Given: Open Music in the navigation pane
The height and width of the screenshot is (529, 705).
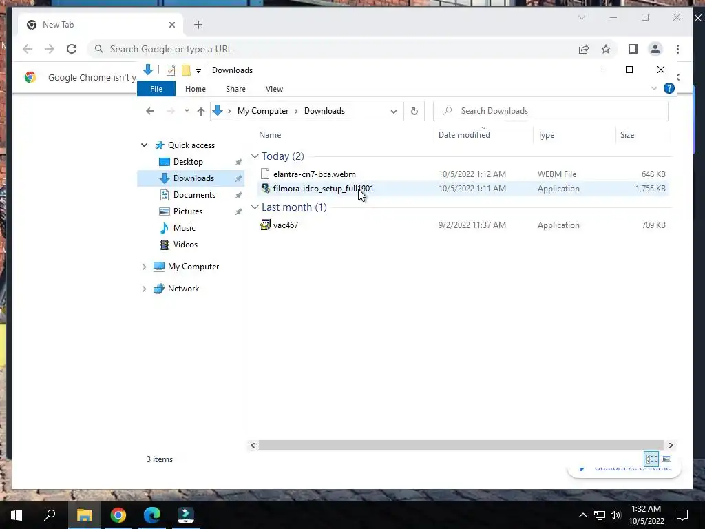Looking at the screenshot, I should pyautogui.click(x=185, y=228).
